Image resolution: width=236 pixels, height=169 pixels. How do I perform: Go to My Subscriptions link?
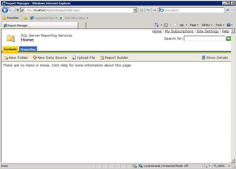(179, 31)
